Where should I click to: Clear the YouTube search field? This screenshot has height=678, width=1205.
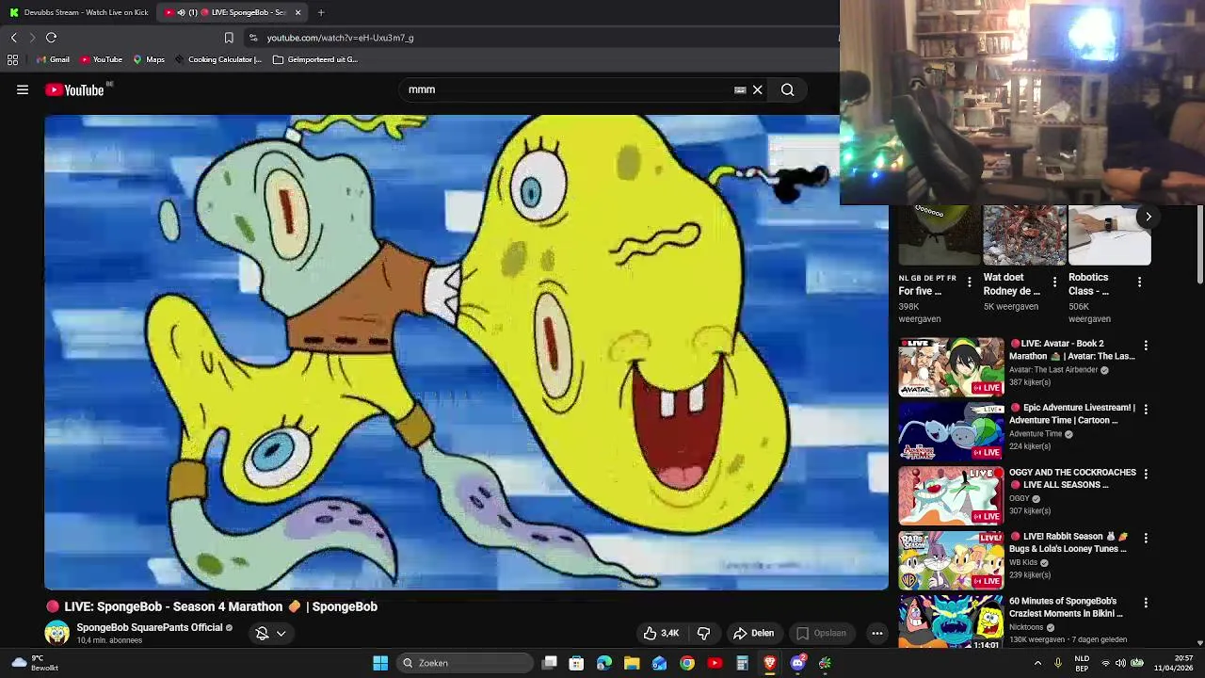coord(757,90)
